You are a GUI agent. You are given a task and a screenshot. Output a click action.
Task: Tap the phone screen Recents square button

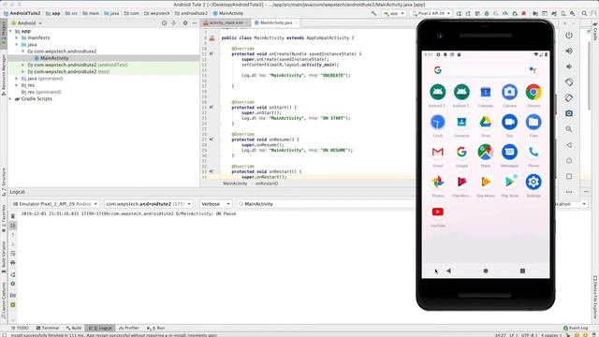click(x=522, y=271)
